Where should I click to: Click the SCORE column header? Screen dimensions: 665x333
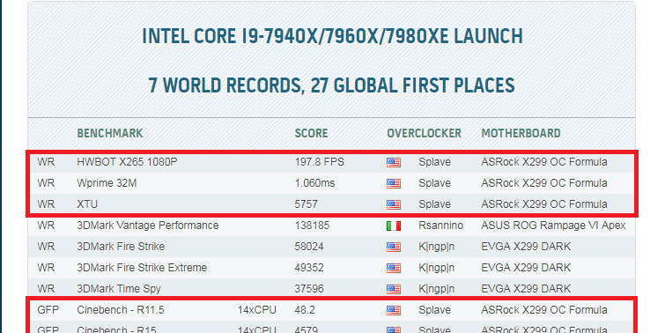tap(311, 133)
